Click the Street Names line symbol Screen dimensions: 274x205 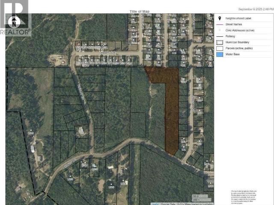pos(220,25)
